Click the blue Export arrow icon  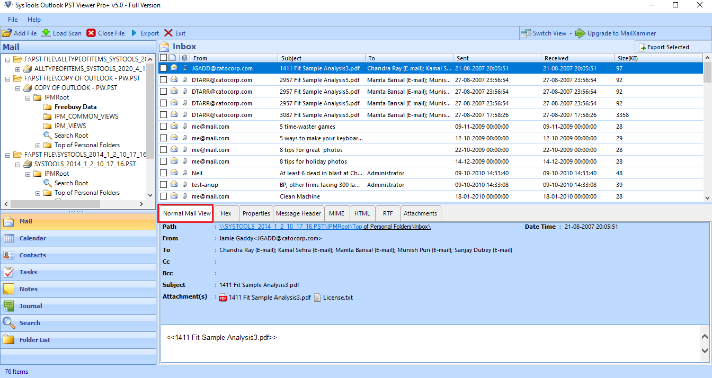[x=134, y=33]
